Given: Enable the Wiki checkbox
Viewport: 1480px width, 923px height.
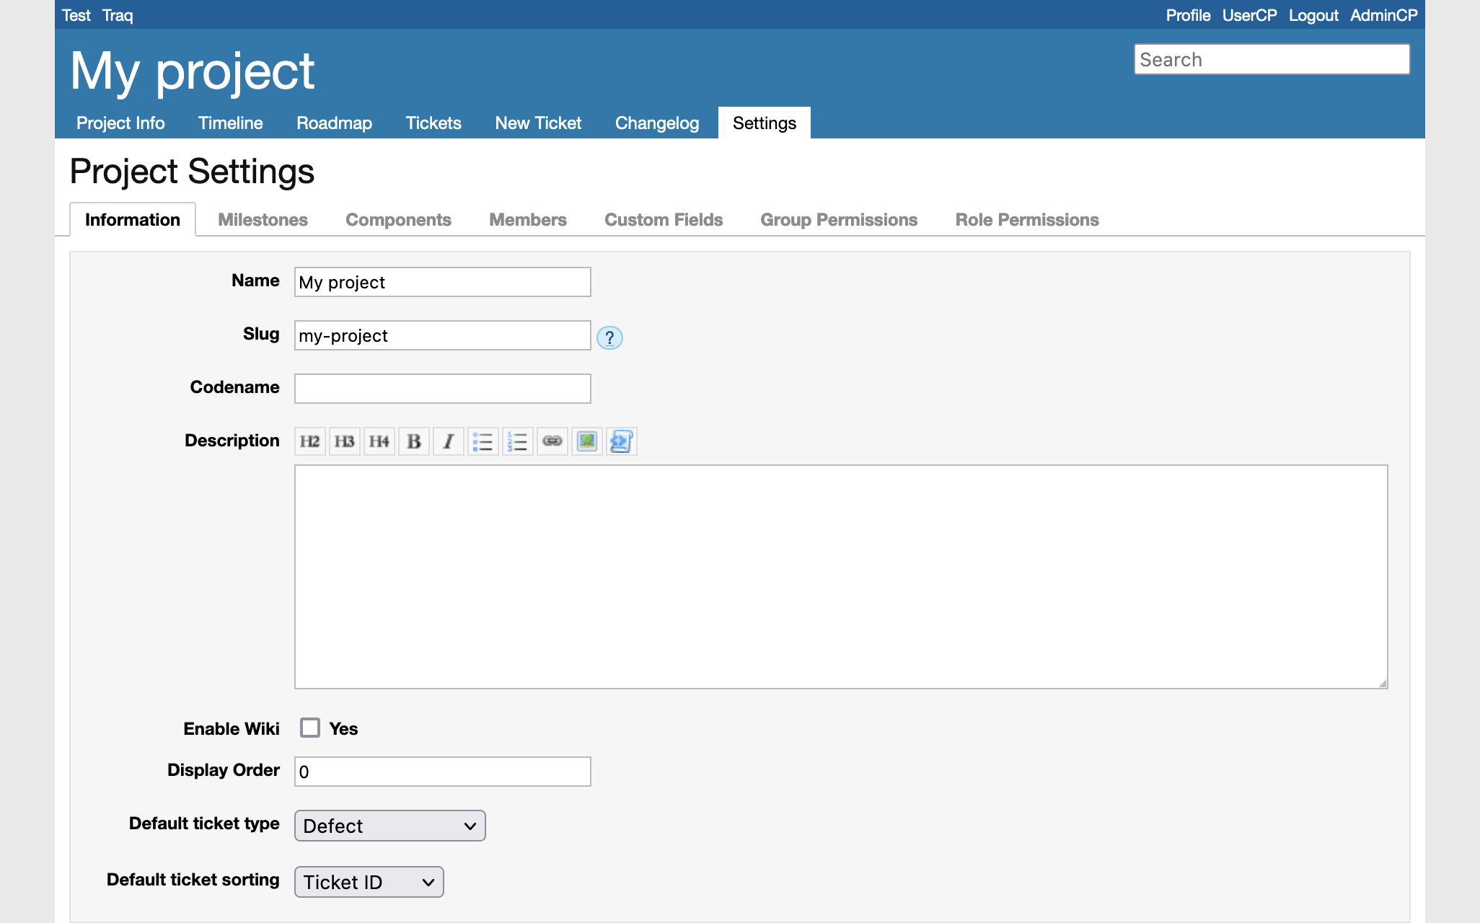Looking at the screenshot, I should [x=310, y=728].
